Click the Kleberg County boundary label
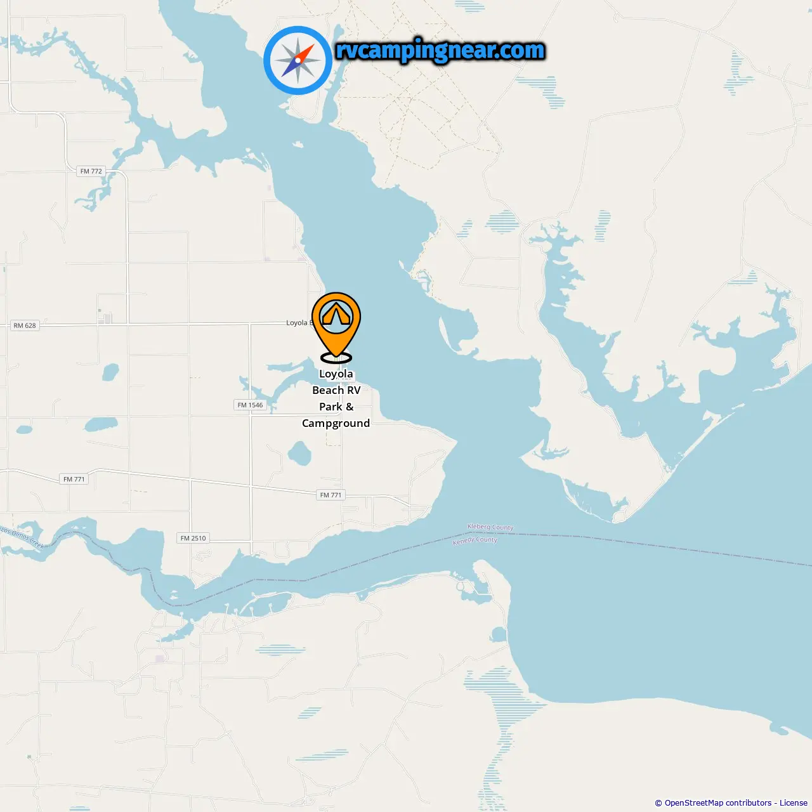Image resolution: width=812 pixels, height=812 pixels. tap(490, 527)
